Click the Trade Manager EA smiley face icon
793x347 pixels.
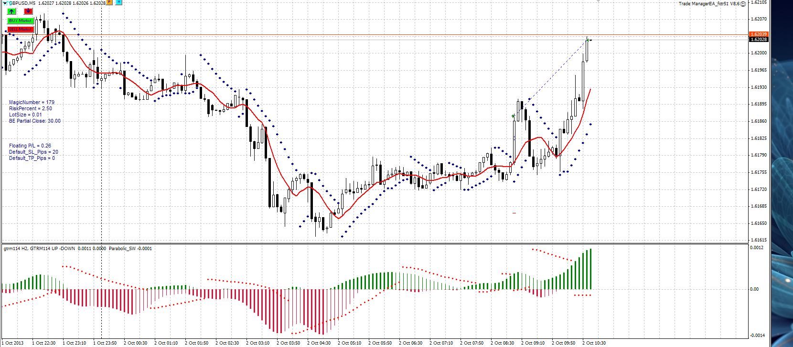tap(743, 4)
